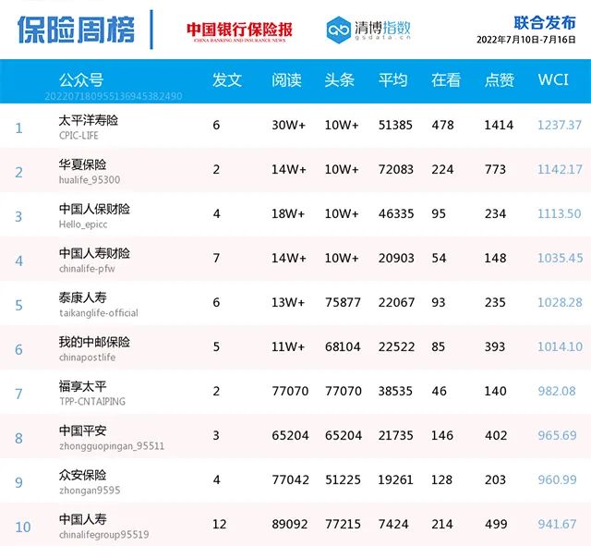The image size is (591, 546).
Task: Click WCI score 1014.10
Action: click(x=560, y=346)
